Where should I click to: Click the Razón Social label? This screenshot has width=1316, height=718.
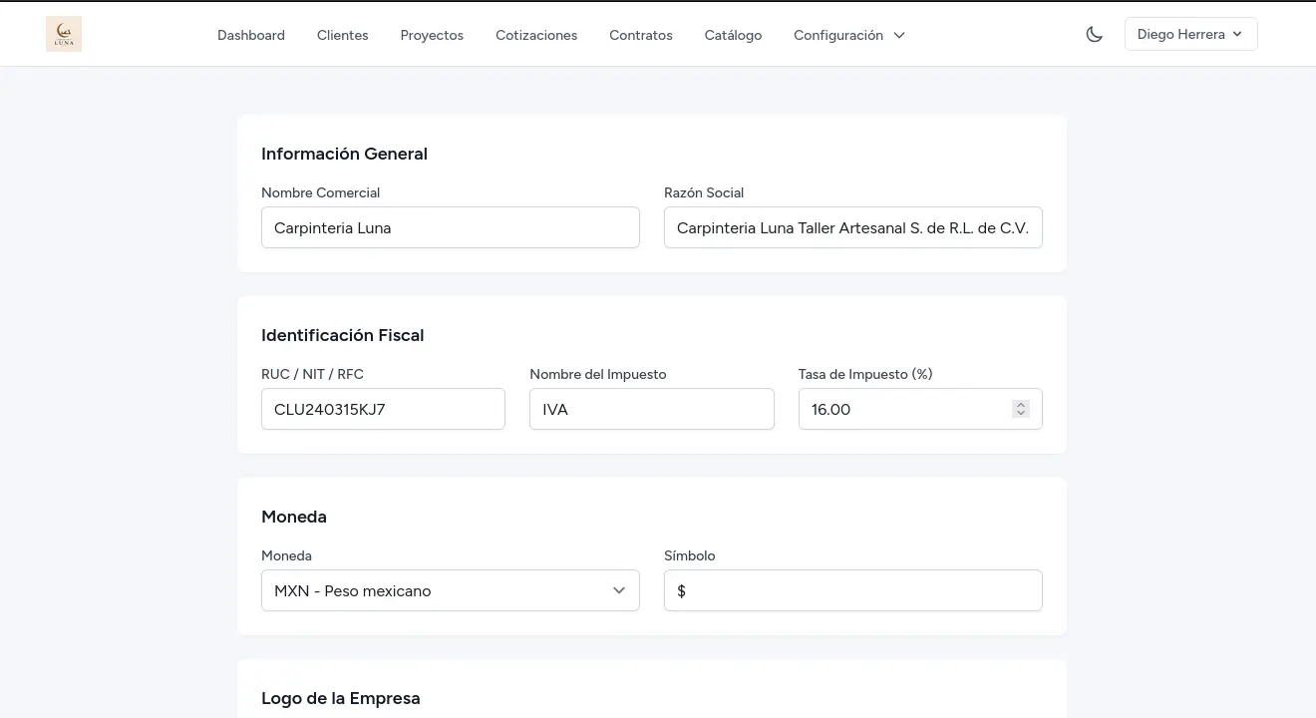tap(704, 192)
